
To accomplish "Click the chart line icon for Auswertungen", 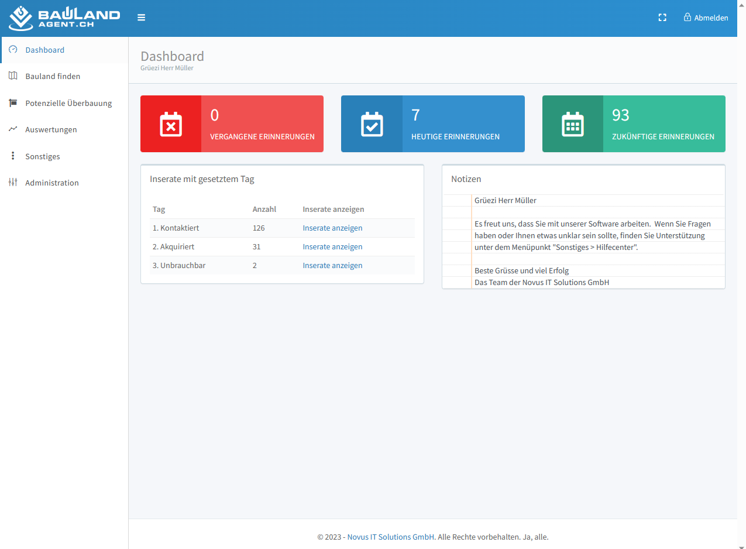I will [13, 129].
